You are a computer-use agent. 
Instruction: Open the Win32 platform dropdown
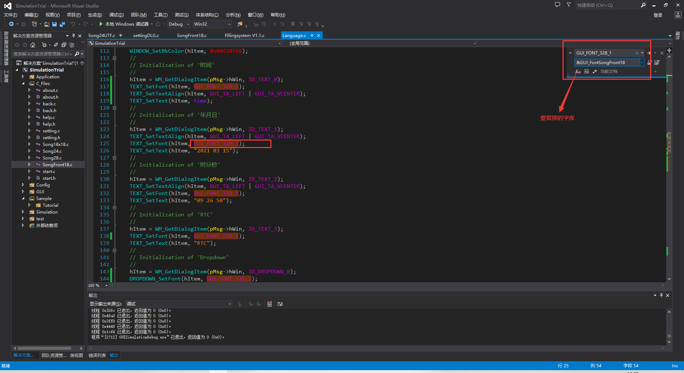(x=212, y=24)
